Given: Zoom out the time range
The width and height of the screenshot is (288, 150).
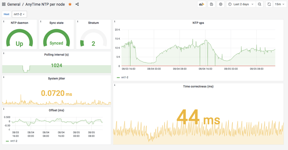Looking at the screenshot, I should click(x=259, y=4).
